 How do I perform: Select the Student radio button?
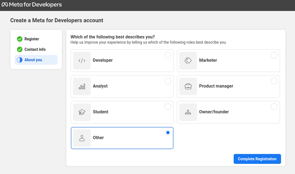168,107
